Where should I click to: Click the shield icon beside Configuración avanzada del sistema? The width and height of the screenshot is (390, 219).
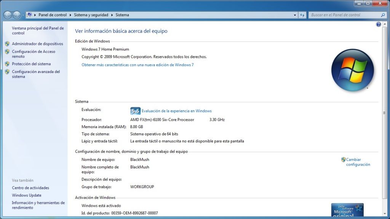coord(7,72)
